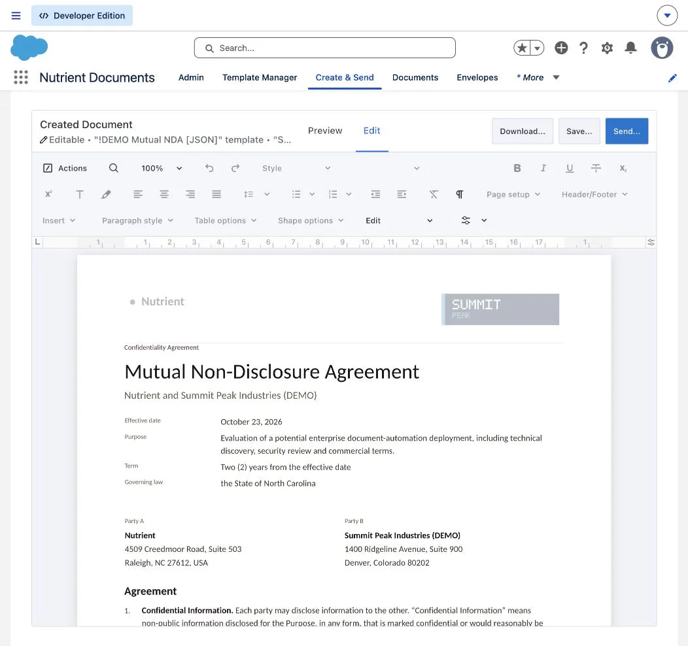Open the user profile avatar

pos(662,48)
